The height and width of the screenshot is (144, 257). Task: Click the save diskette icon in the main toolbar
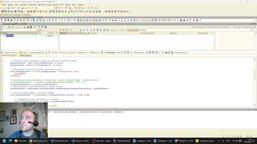pyautogui.click(x=9, y=8)
